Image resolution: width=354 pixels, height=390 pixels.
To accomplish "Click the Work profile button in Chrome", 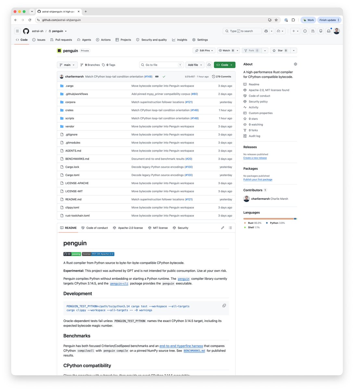I will pyautogui.click(x=308, y=20).
